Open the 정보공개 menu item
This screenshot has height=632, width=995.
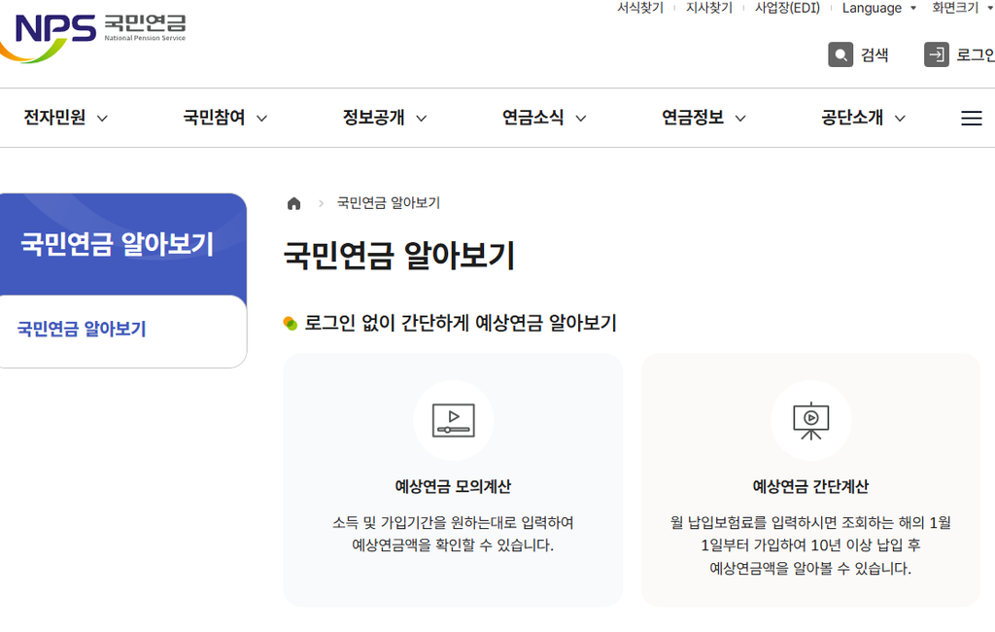(374, 118)
